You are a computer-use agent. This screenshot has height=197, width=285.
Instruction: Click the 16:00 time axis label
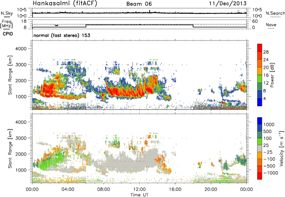click(175, 189)
